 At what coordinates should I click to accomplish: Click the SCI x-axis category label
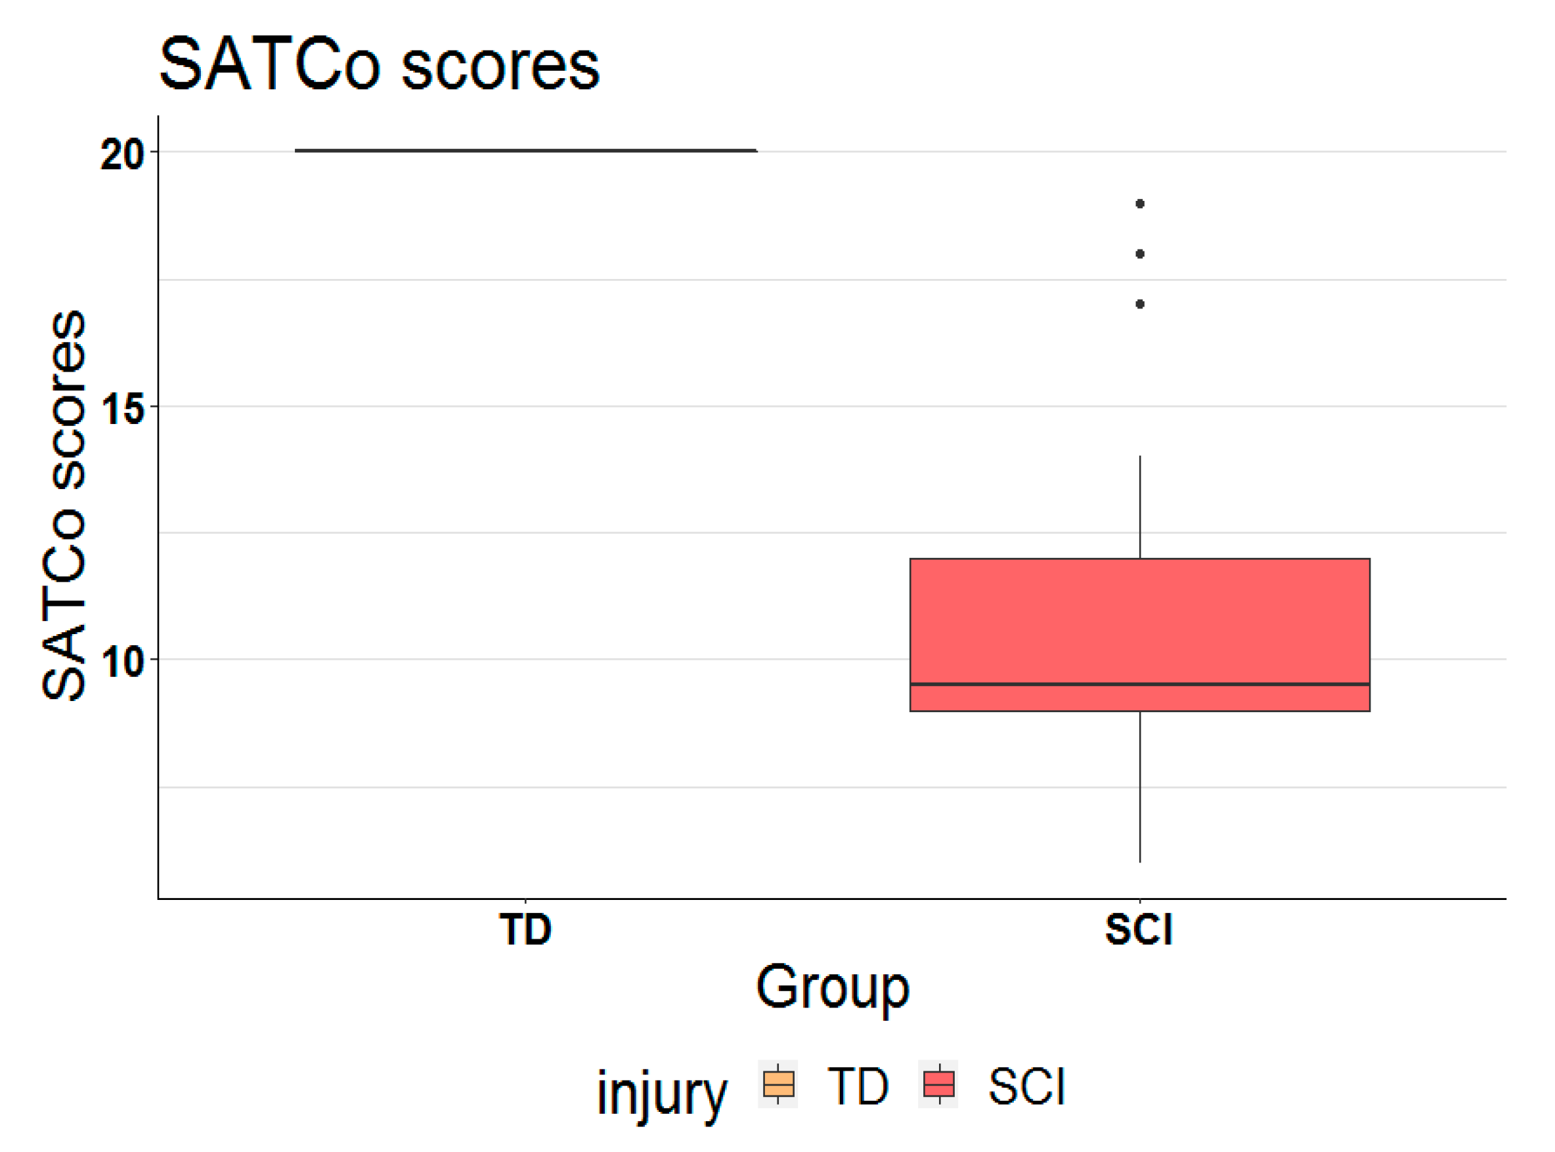[1139, 929]
